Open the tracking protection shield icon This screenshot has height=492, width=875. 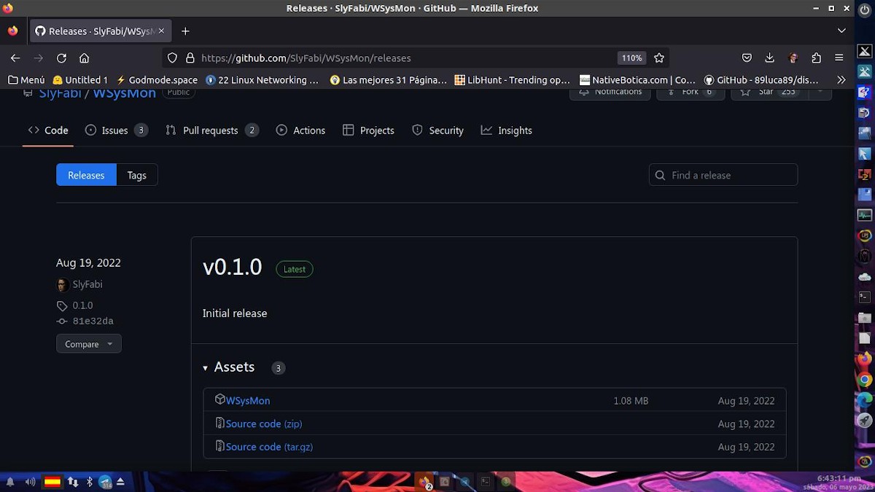pos(173,58)
